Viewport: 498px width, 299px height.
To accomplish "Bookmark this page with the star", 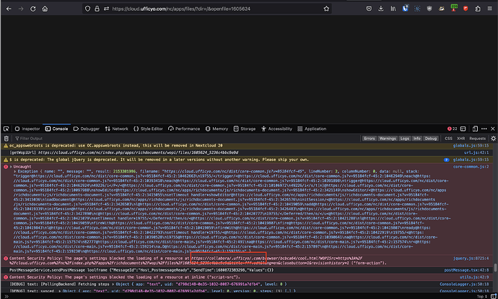I will (326, 9).
